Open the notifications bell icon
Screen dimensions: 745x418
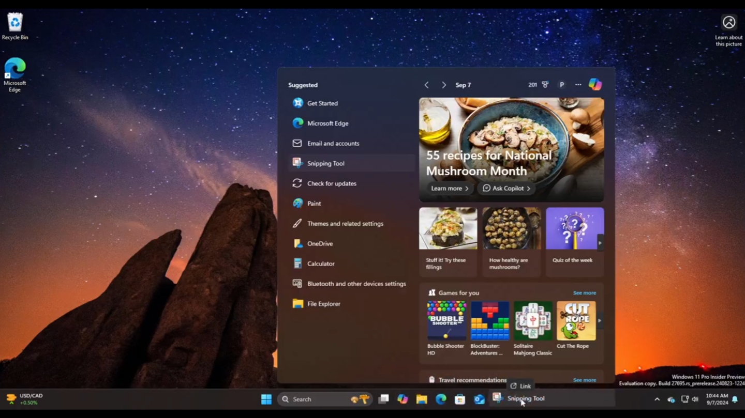(735, 399)
